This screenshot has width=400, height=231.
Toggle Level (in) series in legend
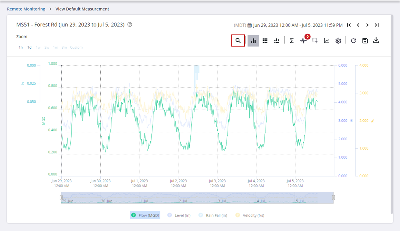(179, 215)
